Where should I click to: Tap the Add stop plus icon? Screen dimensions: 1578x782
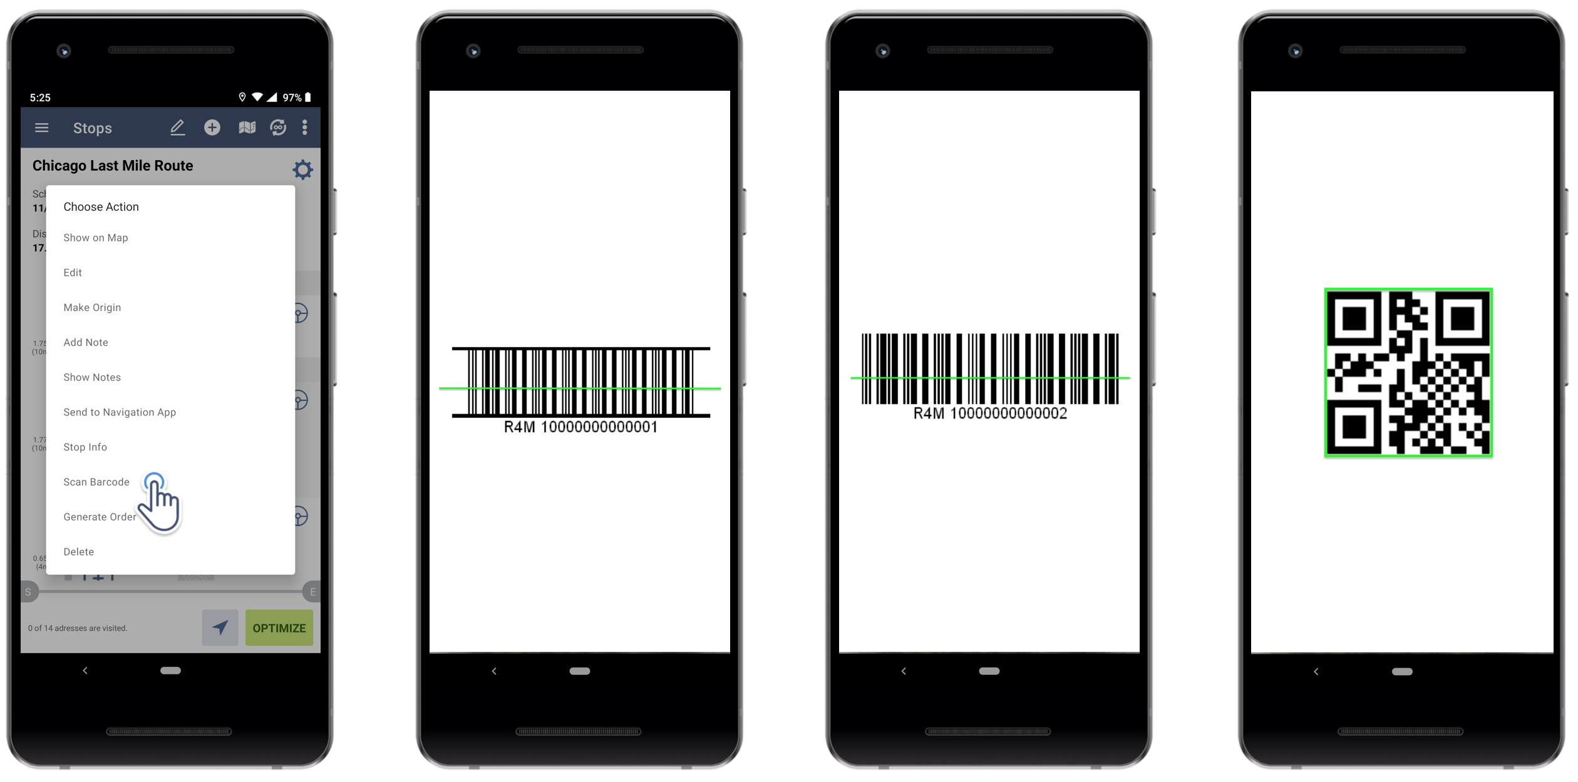[212, 128]
